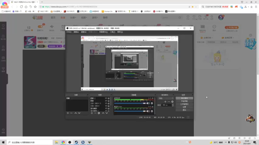
Task: Toggle visibility of 图像 source
Action: [106, 101]
